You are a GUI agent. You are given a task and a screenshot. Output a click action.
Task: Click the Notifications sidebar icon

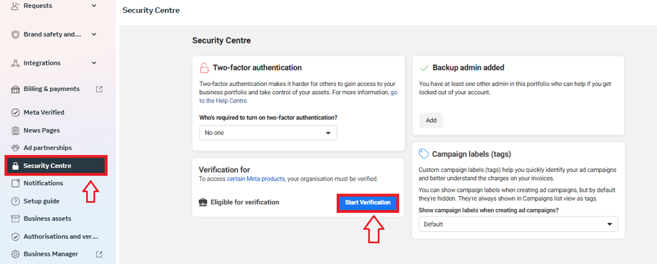(x=15, y=183)
